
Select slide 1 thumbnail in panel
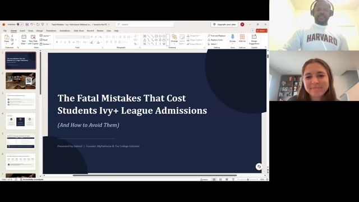coord(21,61)
